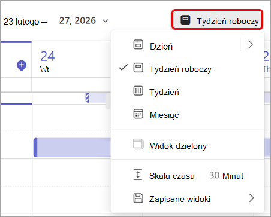
Task: Choose the checked Tydzień roboczy menu item
Action: coord(187,68)
